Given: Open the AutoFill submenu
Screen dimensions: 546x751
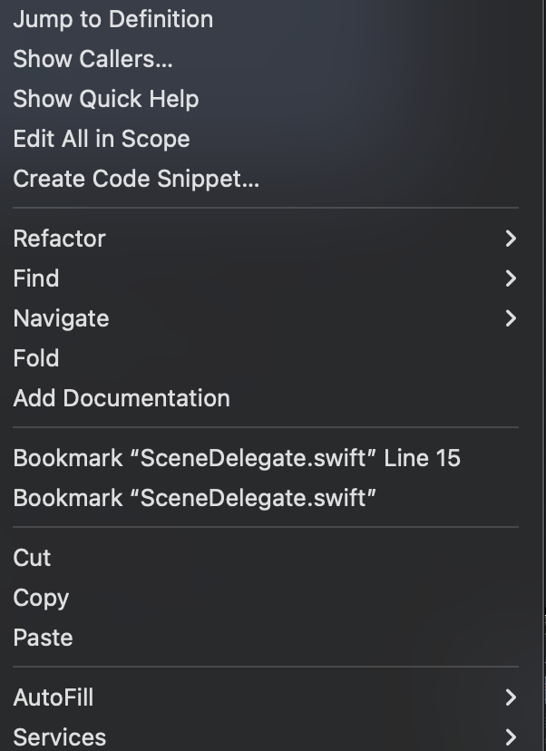Looking at the screenshot, I should pyautogui.click(x=54, y=697).
